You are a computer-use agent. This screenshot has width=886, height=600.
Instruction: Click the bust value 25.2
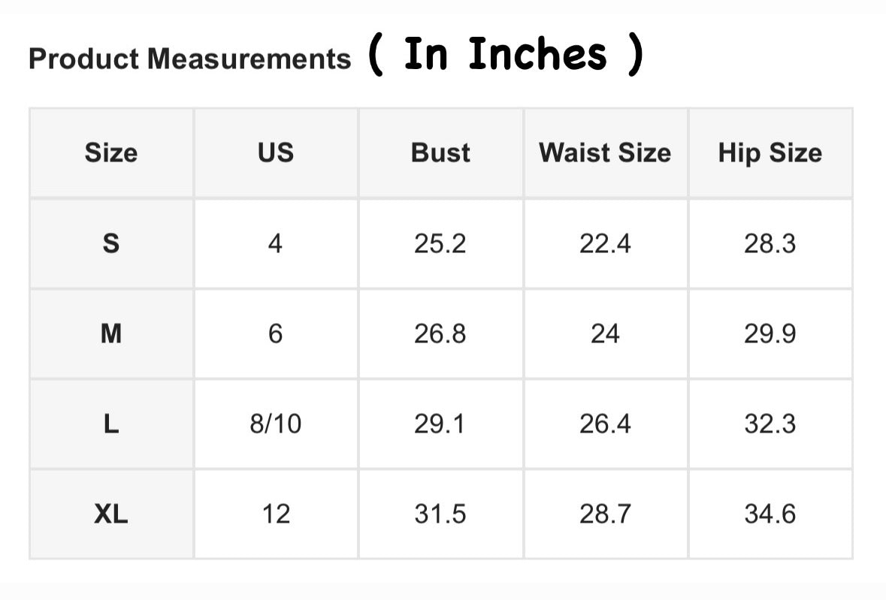(x=440, y=243)
